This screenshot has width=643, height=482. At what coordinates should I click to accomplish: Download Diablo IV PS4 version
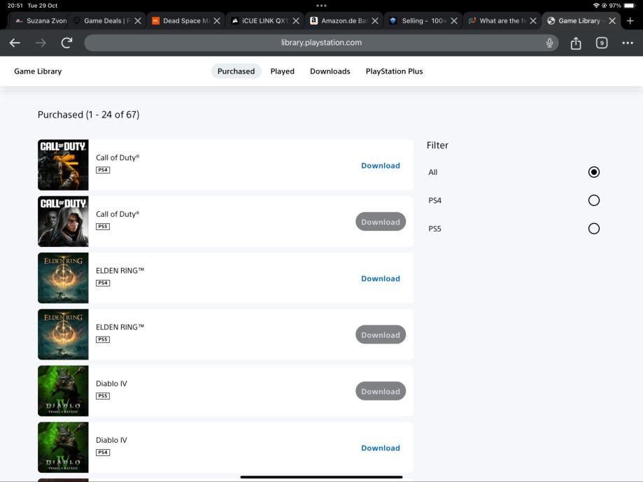pyautogui.click(x=381, y=448)
